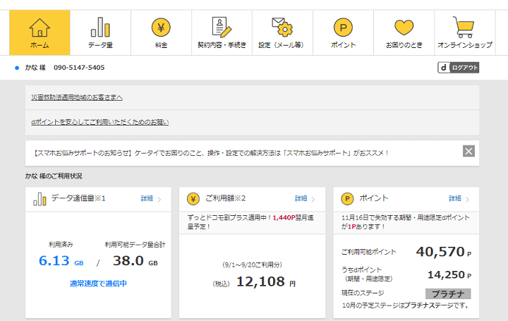Click the 40,570 P available points

coord(443,252)
